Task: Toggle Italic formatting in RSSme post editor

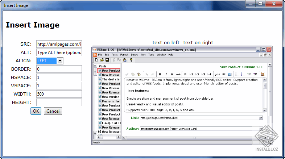Action: click(166, 74)
